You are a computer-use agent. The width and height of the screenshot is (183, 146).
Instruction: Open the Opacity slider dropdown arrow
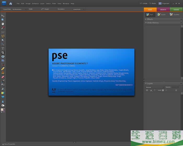pyautogui.click(x=178, y=87)
